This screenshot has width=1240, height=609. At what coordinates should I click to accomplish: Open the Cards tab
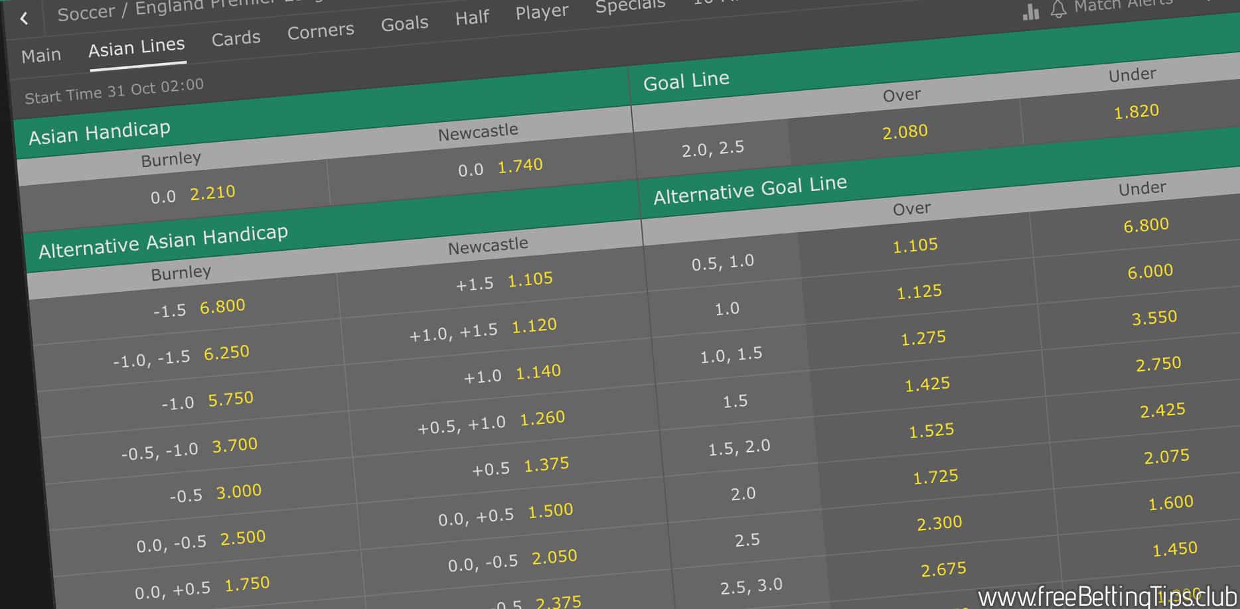tap(236, 38)
